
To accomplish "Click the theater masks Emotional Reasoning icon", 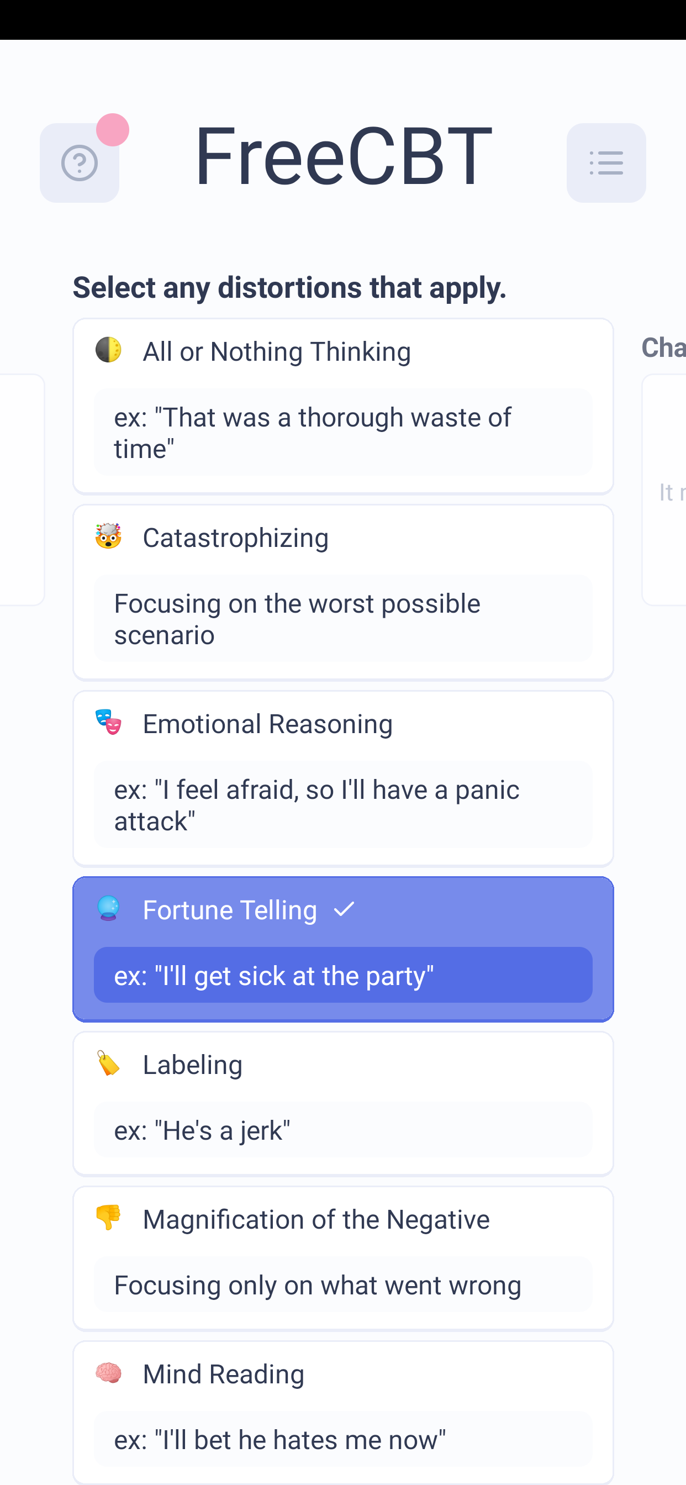I will [x=108, y=722].
